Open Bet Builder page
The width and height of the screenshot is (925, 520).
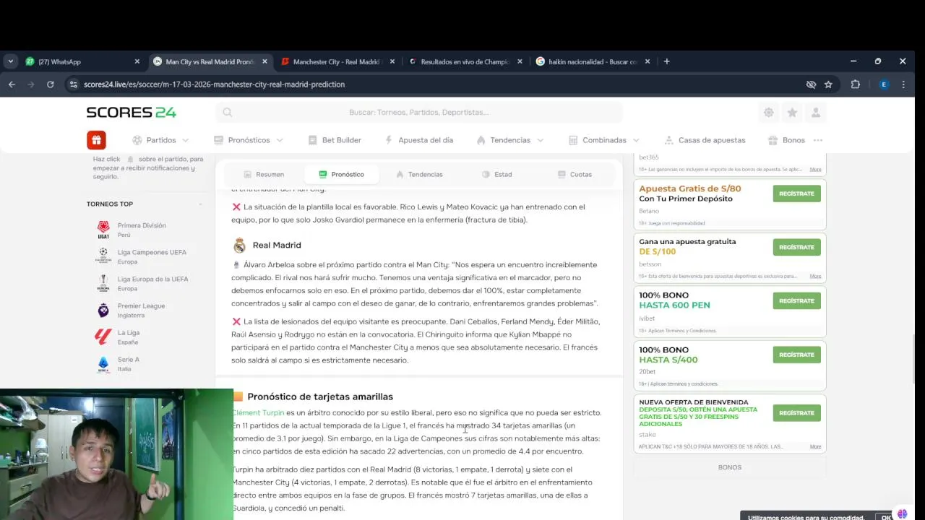335,140
